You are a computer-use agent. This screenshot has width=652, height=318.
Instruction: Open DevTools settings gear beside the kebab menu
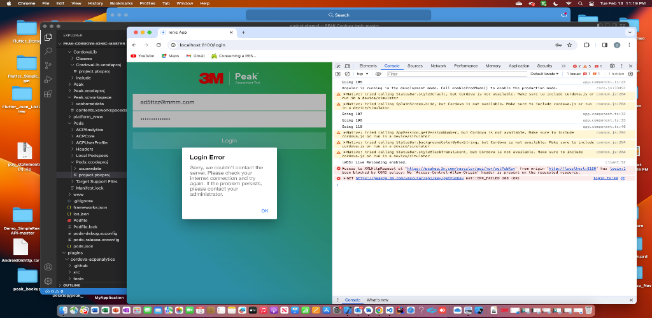click(612, 66)
